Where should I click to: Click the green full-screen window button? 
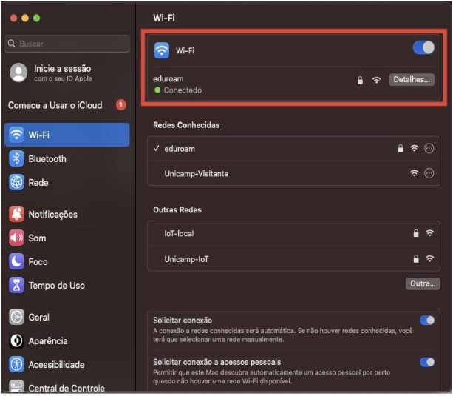tap(37, 19)
